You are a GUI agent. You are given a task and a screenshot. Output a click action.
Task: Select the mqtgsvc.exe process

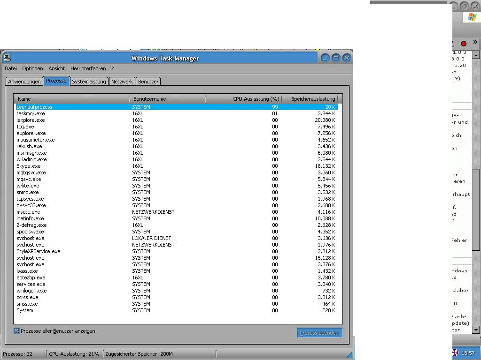[x=177, y=172]
